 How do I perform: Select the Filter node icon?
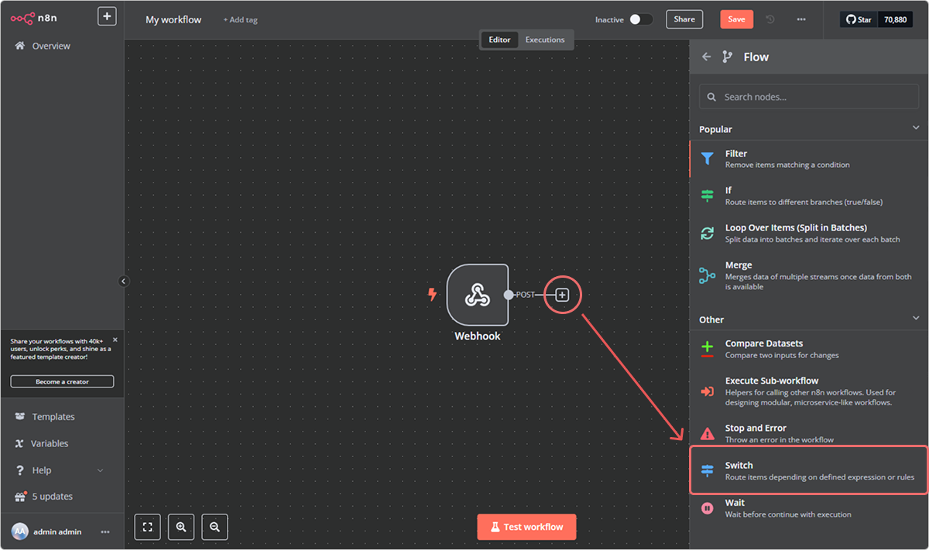pyautogui.click(x=708, y=159)
